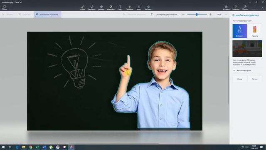
Task: Click the Paste (Вставить) icon
Action: point(226,7)
